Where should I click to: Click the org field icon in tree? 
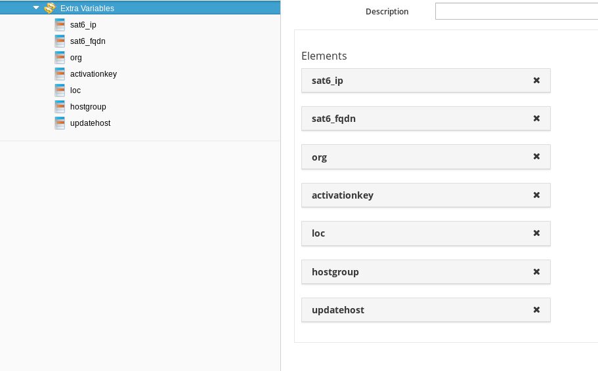(x=60, y=58)
